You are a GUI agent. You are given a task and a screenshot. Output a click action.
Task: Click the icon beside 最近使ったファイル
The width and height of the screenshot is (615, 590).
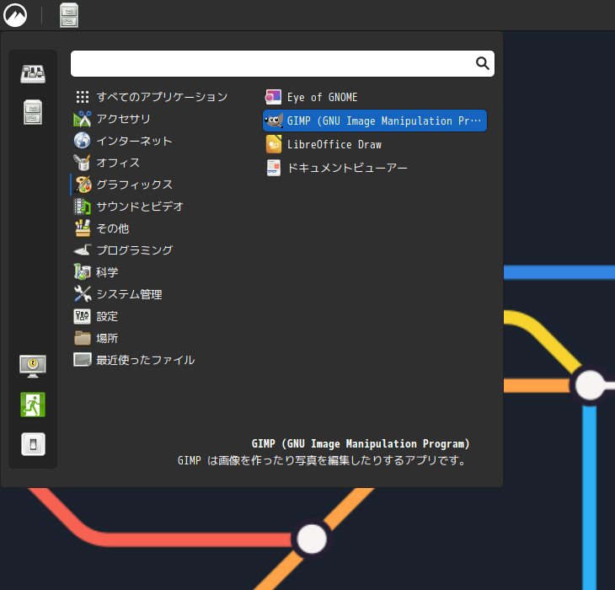point(83,360)
